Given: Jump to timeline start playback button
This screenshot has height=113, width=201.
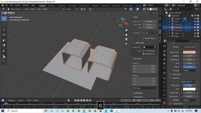Looking at the screenshot, I should [x=75, y=100].
